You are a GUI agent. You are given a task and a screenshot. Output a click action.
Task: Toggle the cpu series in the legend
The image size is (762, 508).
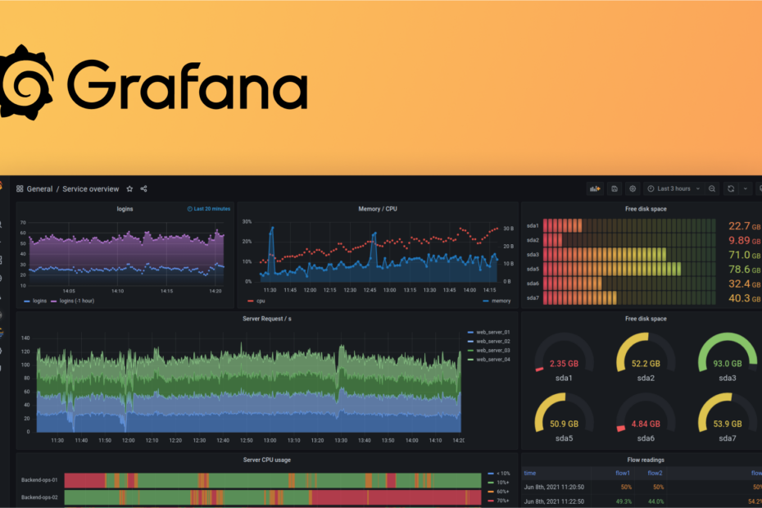point(256,301)
